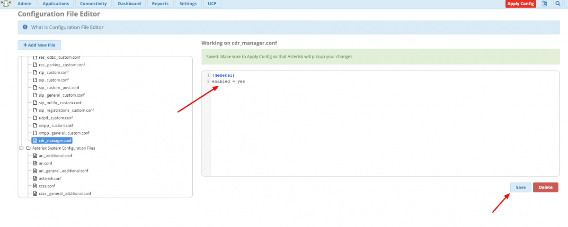Save the cdr_manager.conf file

click(x=521, y=187)
